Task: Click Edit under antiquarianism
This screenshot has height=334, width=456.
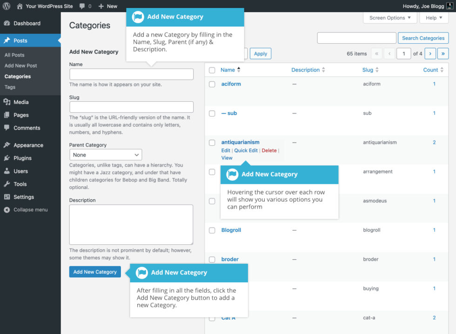Action: (x=226, y=151)
